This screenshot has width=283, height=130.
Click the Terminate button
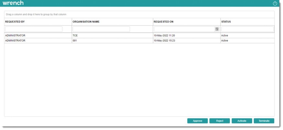(x=264, y=121)
